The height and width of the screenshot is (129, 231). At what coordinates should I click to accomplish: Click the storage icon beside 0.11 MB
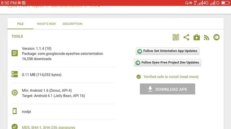click(14, 74)
